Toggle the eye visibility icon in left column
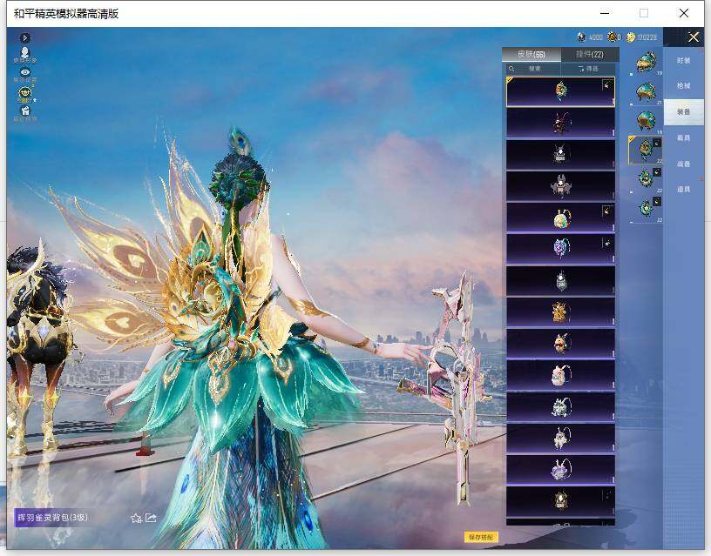This screenshot has height=556, width=711. point(25,74)
